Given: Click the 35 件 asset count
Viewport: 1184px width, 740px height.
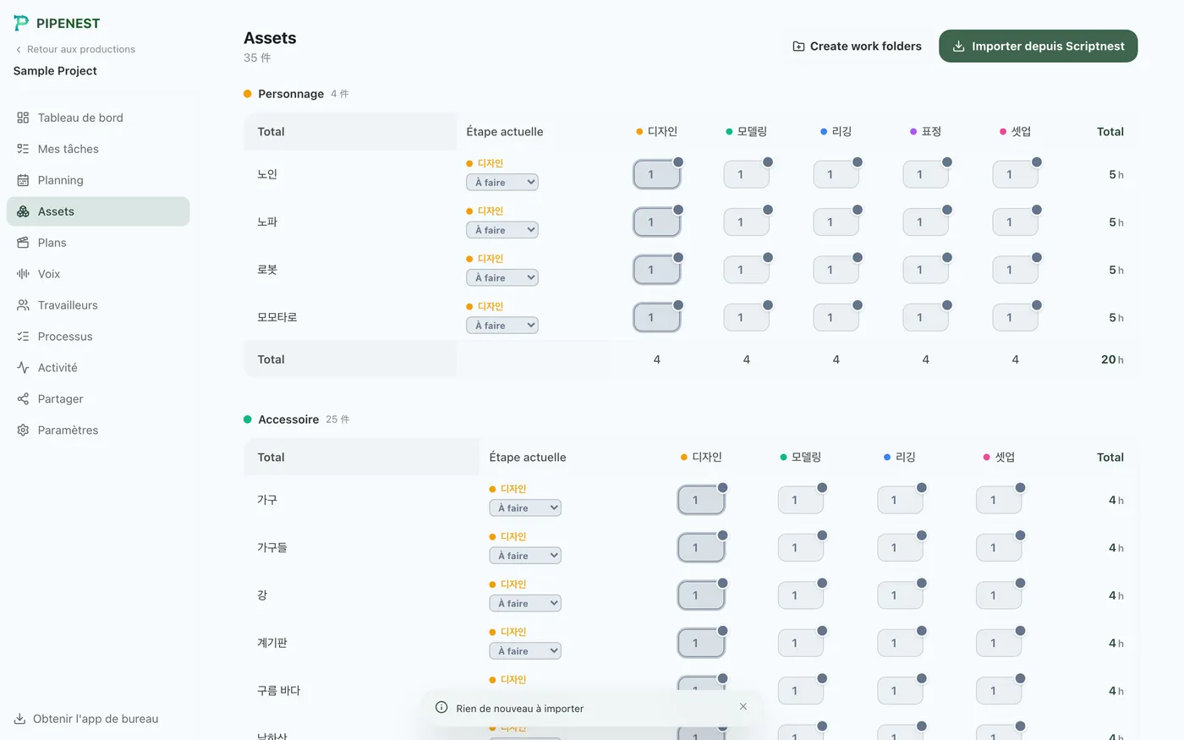Looking at the screenshot, I should 257,58.
